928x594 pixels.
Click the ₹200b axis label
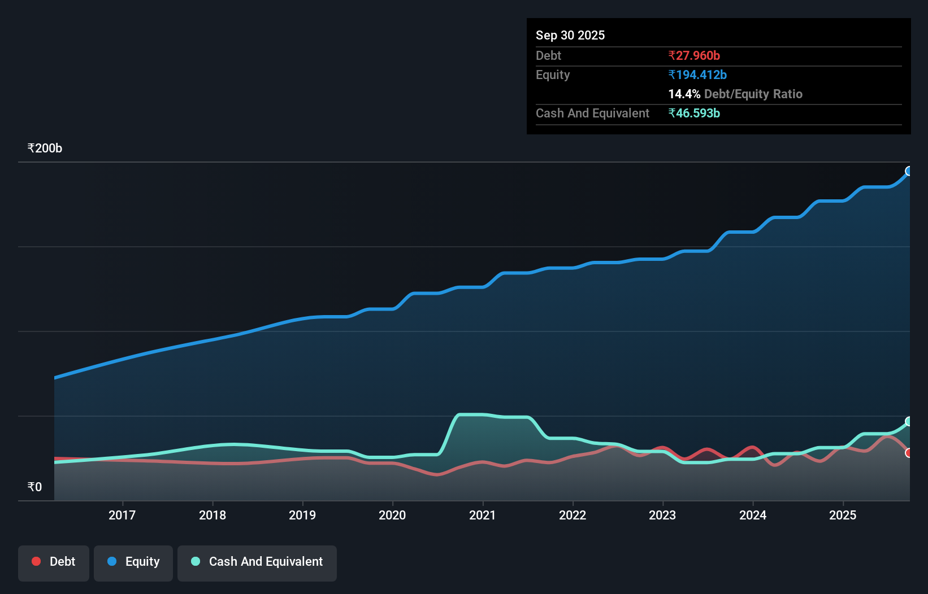coord(45,148)
